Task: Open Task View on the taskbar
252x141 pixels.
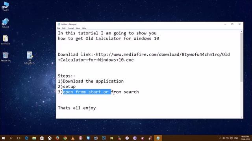Action: [x=19, y=138]
